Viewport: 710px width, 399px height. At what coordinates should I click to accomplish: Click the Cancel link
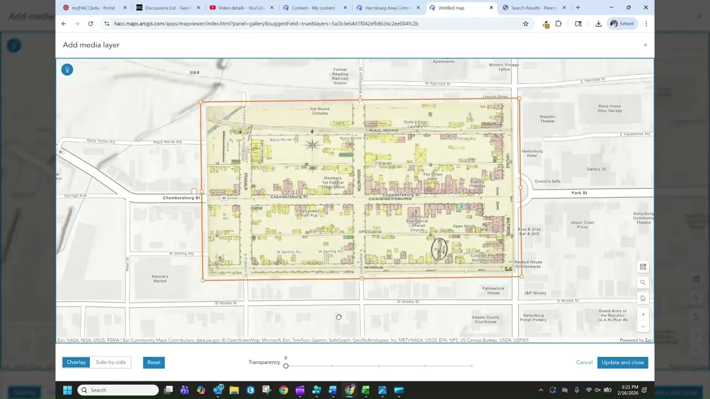(584, 362)
